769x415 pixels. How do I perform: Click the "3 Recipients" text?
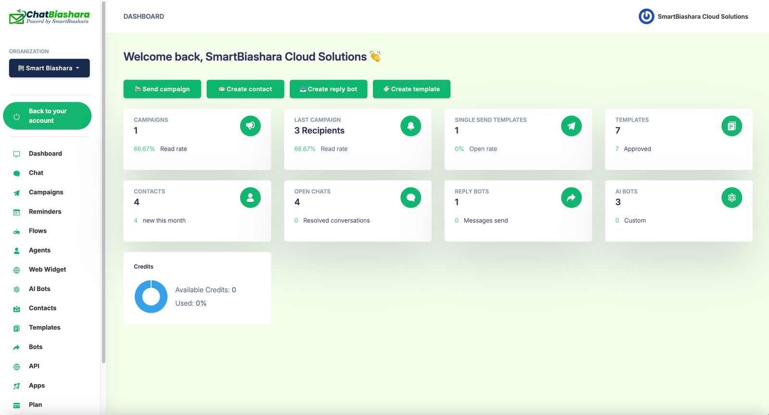(x=320, y=131)
